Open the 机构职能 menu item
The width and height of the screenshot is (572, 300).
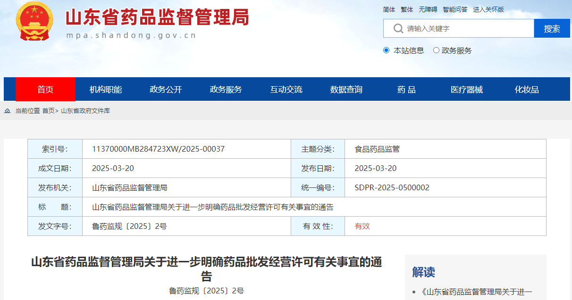click(106, 89)
